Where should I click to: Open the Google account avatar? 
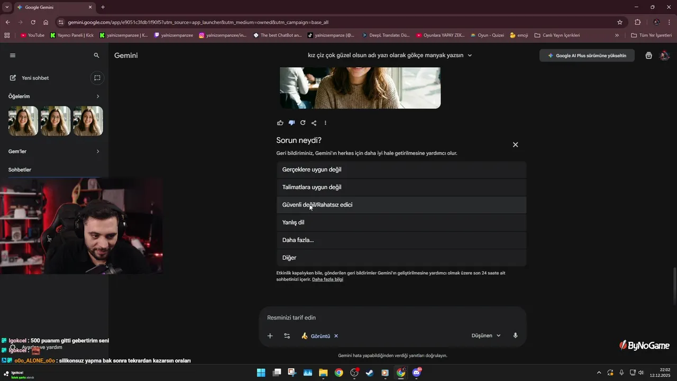point(665,56)
